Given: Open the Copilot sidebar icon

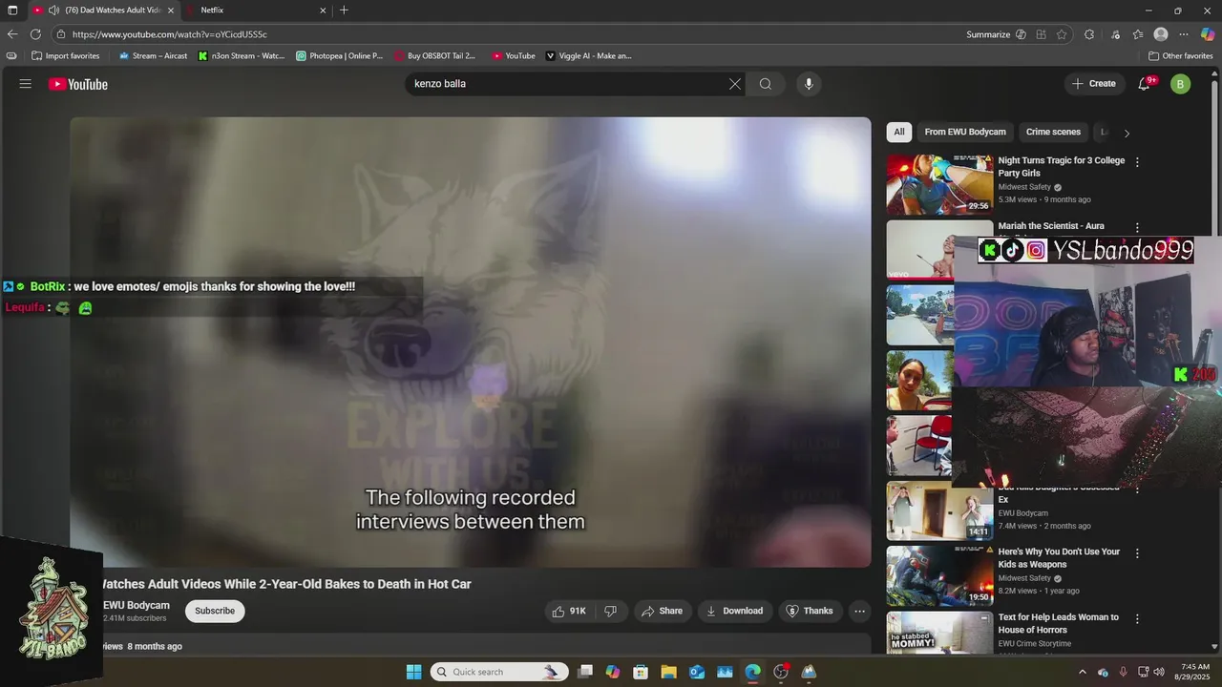Looking at the screenshot, I should (1208, 34).
